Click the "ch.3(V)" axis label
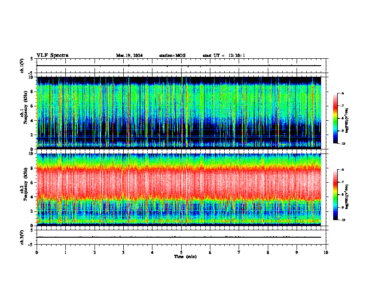The width and height of the screenshot is (367, 283). tap(22, 237)
